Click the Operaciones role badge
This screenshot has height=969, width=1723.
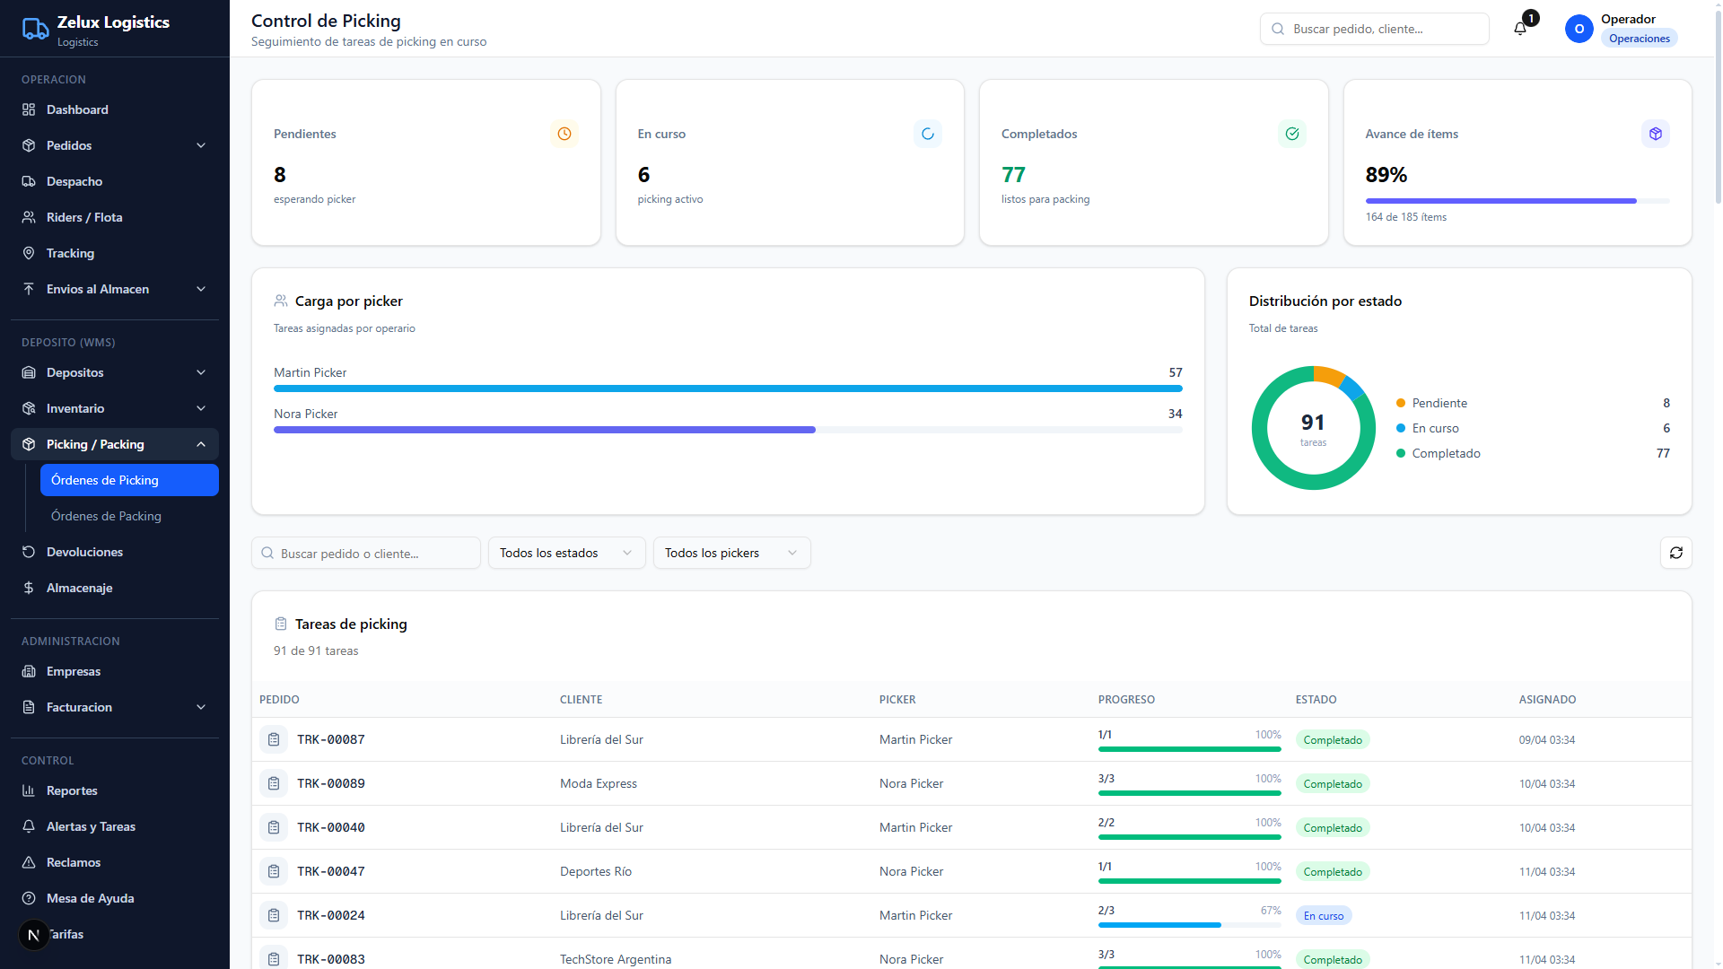pos(1639,39)
